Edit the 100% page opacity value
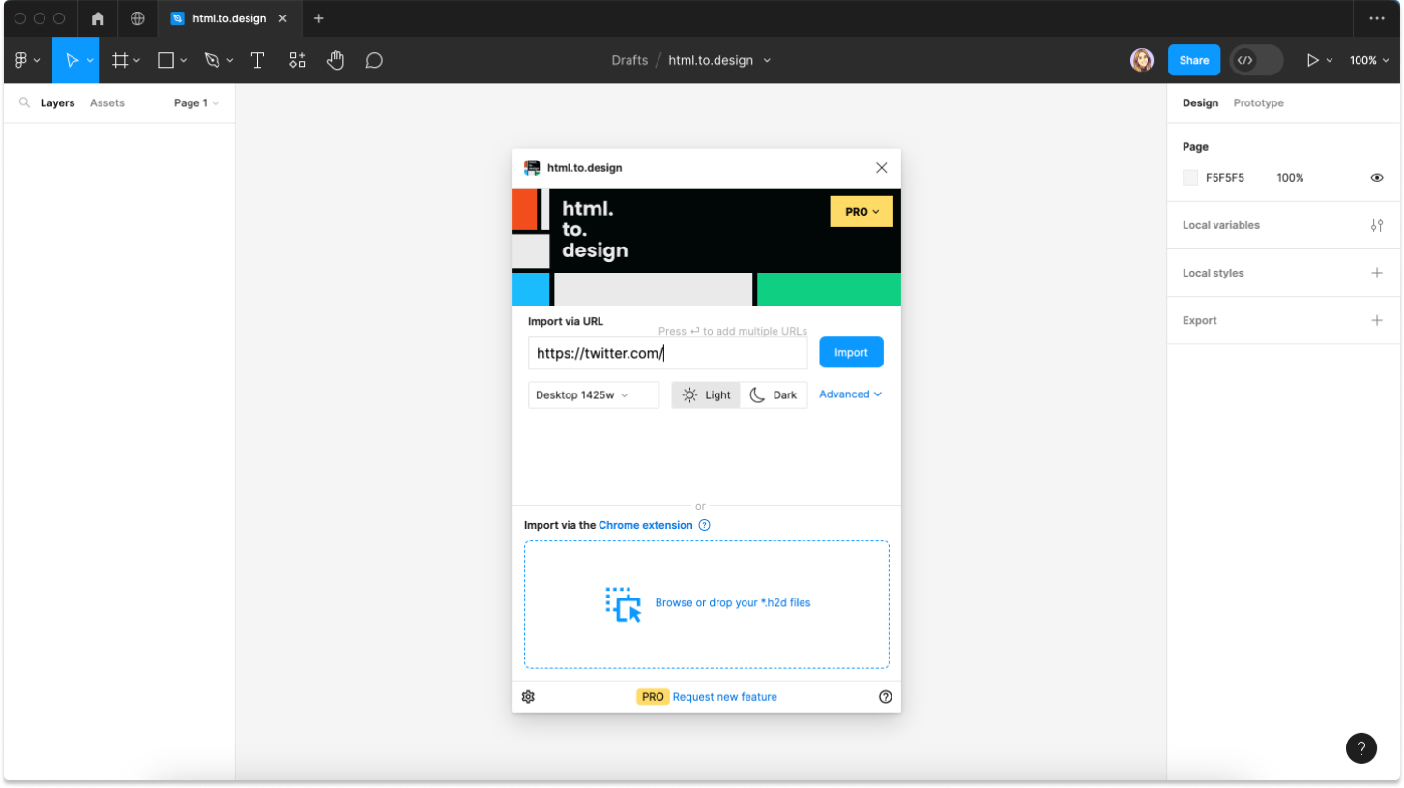 (x=1290, y=178)
